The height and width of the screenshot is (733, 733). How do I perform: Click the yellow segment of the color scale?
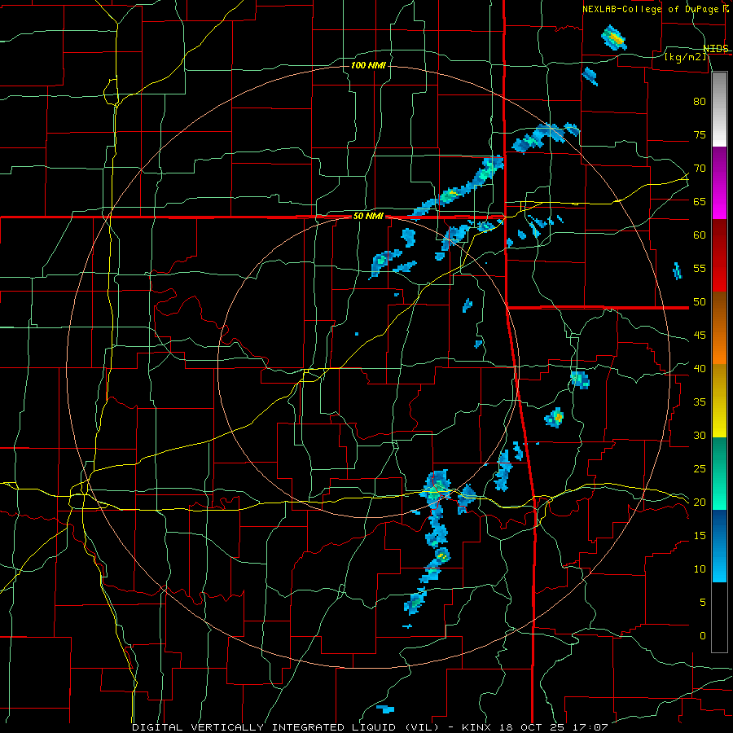click(x=719, y=401)
